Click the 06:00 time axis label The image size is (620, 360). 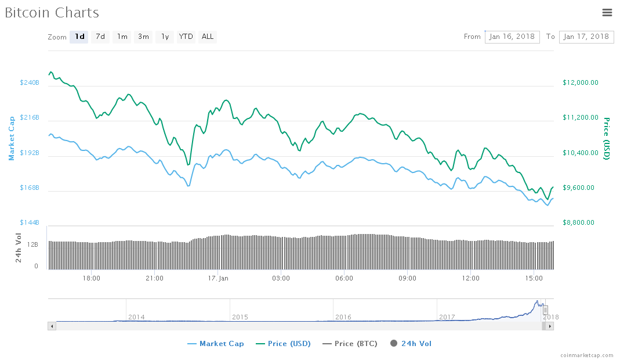[x=345, y=278]
